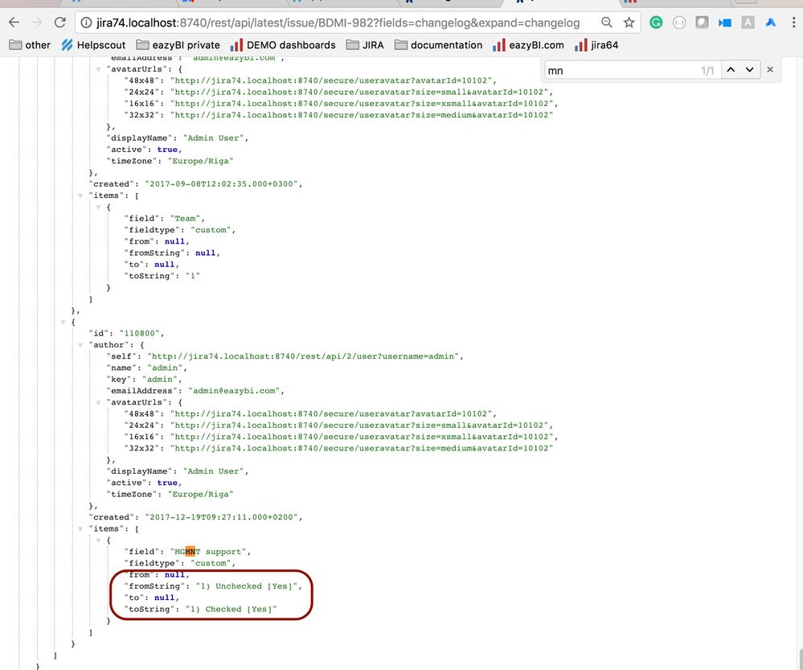The width and height of the screenshot is (803, 670).
Task: Open the blue video-camera extension icon
Action: [725, 23]
